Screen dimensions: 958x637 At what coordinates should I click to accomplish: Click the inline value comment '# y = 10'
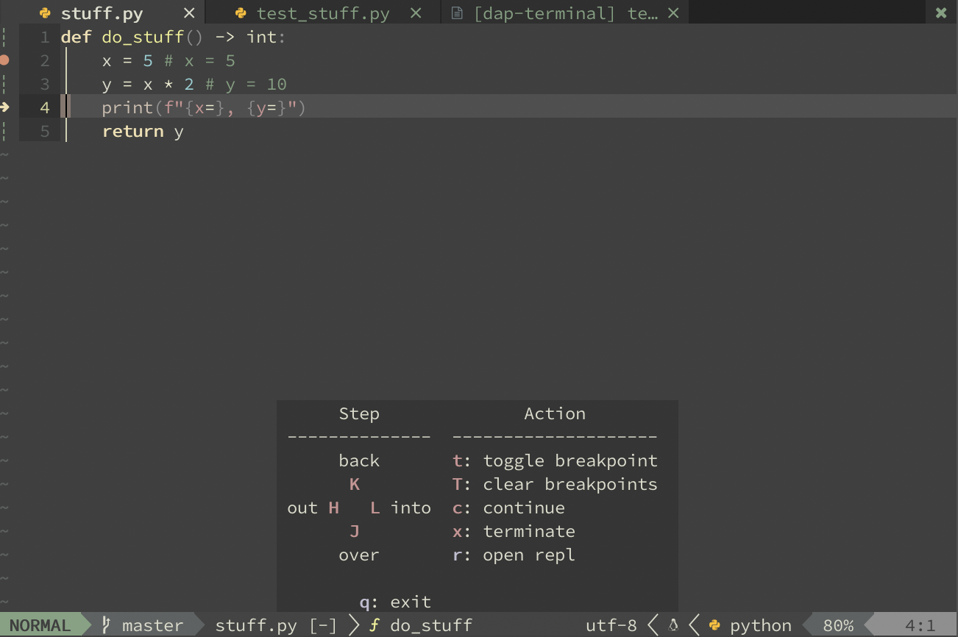point(246,84)
